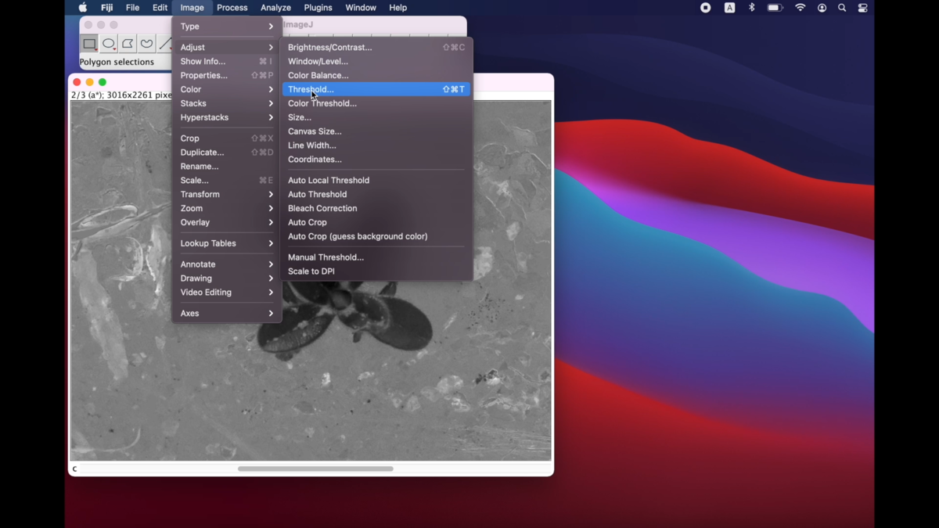Open the keyboard input source menu
The image size is (939, 528).
coord(729,8)
